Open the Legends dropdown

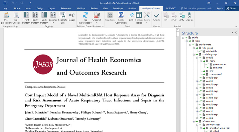click(x=53, y=18)
